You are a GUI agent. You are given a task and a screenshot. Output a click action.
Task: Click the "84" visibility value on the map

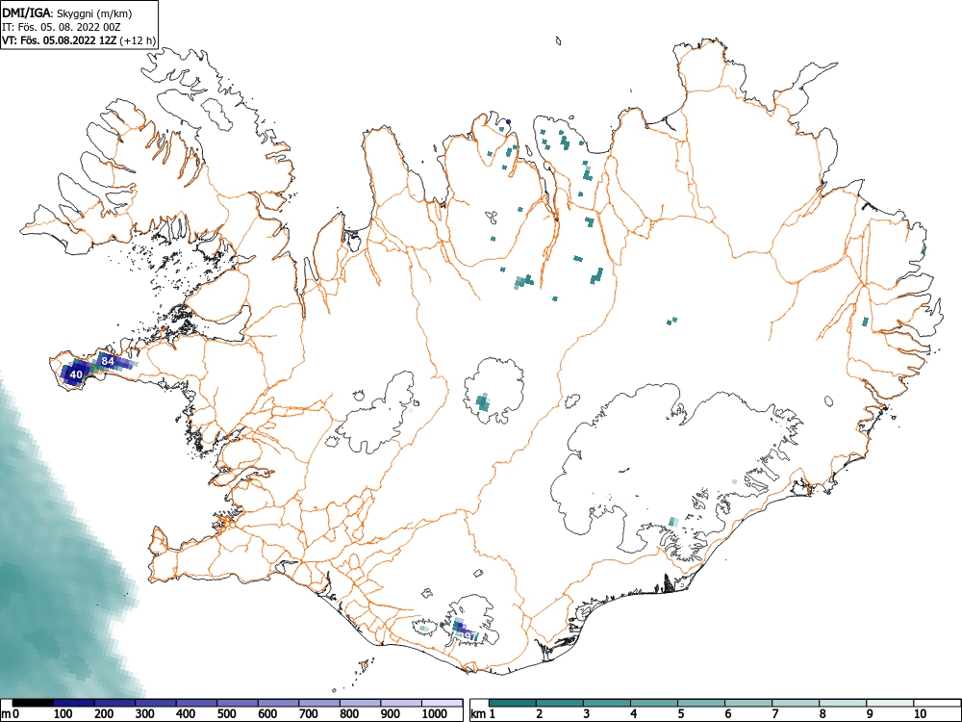coord(108,361)
